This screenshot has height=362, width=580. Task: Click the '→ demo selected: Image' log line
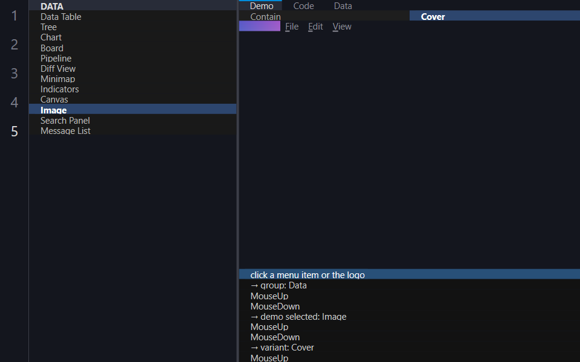pyautogui.click(x=410, y=316)
